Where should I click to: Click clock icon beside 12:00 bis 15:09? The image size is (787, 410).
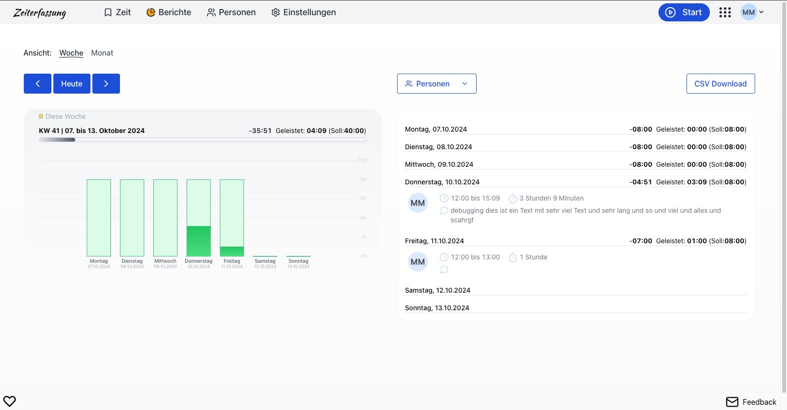pyautogui.click(x=444, y=198)
